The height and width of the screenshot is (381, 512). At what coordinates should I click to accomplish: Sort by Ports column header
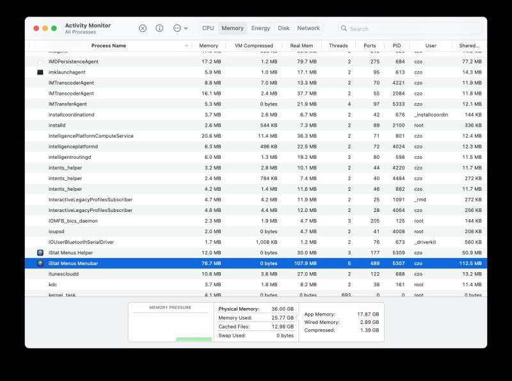(x=370, y=45)
